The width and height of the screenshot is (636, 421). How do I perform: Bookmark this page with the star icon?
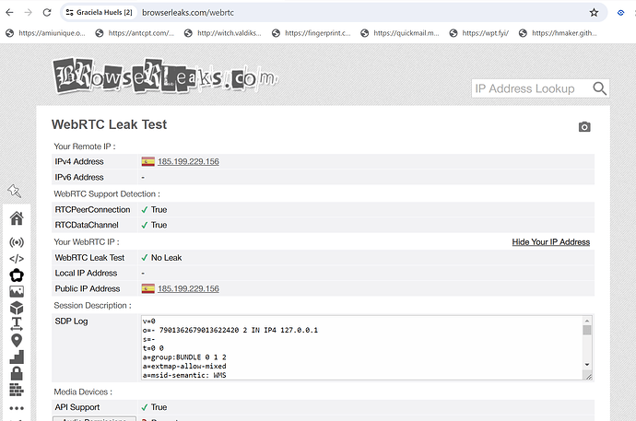click(x=594, y=13)
